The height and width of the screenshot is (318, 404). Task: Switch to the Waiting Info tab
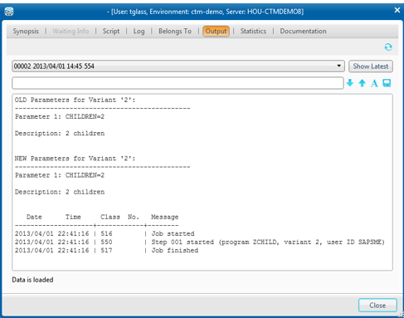click(71, 31)
